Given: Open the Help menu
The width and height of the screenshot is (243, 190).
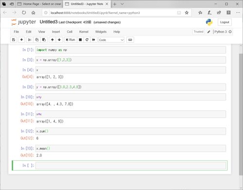Looking at the screenshot, I should pos(117,32).
